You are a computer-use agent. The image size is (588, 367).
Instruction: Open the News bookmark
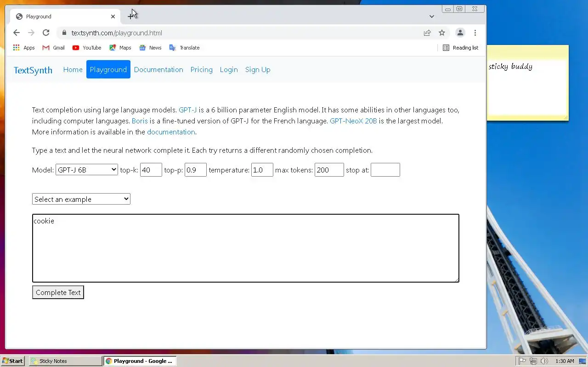click(x=150, y=48)
